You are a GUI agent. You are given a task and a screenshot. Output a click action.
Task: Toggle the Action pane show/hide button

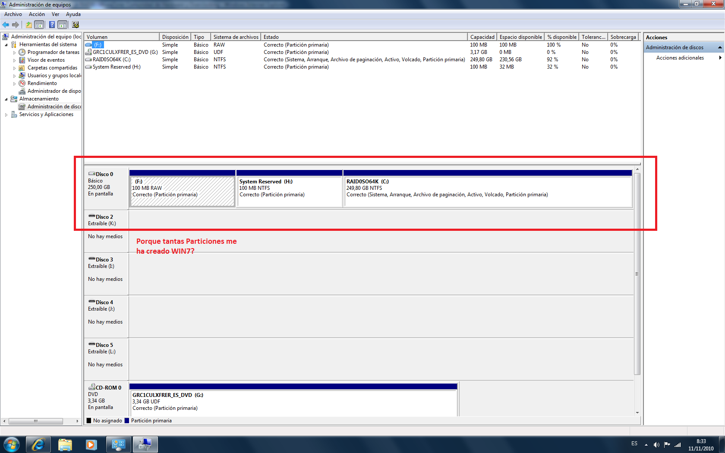point(63,25)
